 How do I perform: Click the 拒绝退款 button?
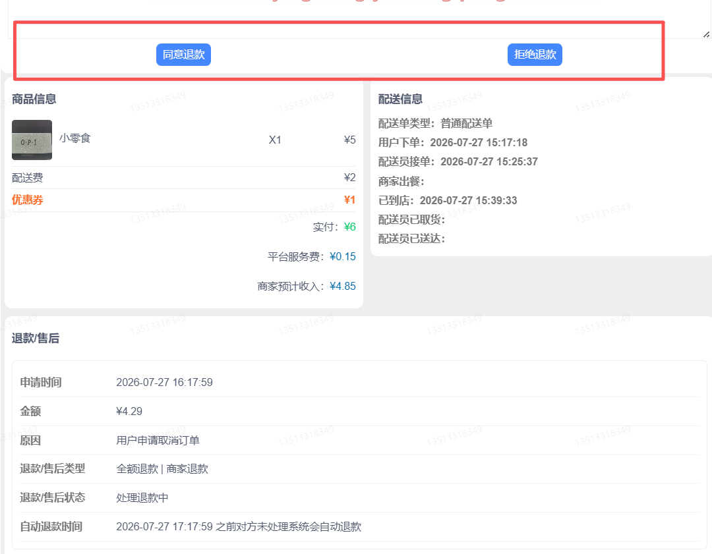click(x=535, y=55)
